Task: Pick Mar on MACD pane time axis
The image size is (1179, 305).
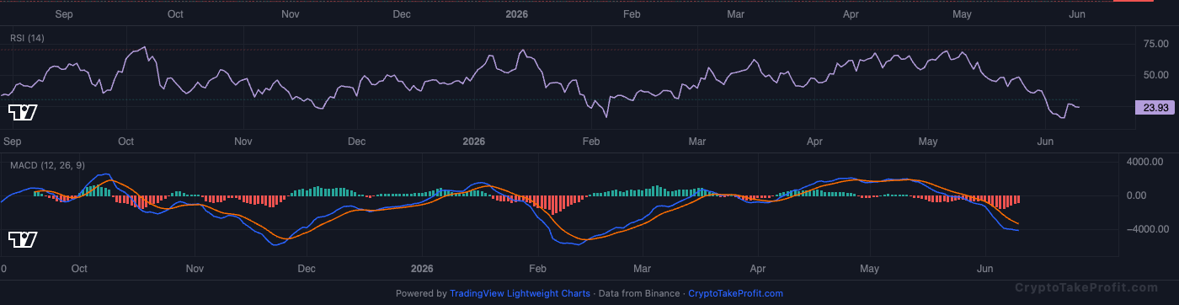Action: (x=642, y=269)
